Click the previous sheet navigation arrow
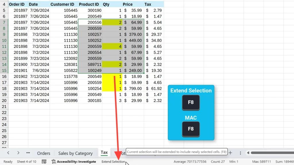This screenshot has width=294, height=165. pyautogui.click(x=8, y=153)
